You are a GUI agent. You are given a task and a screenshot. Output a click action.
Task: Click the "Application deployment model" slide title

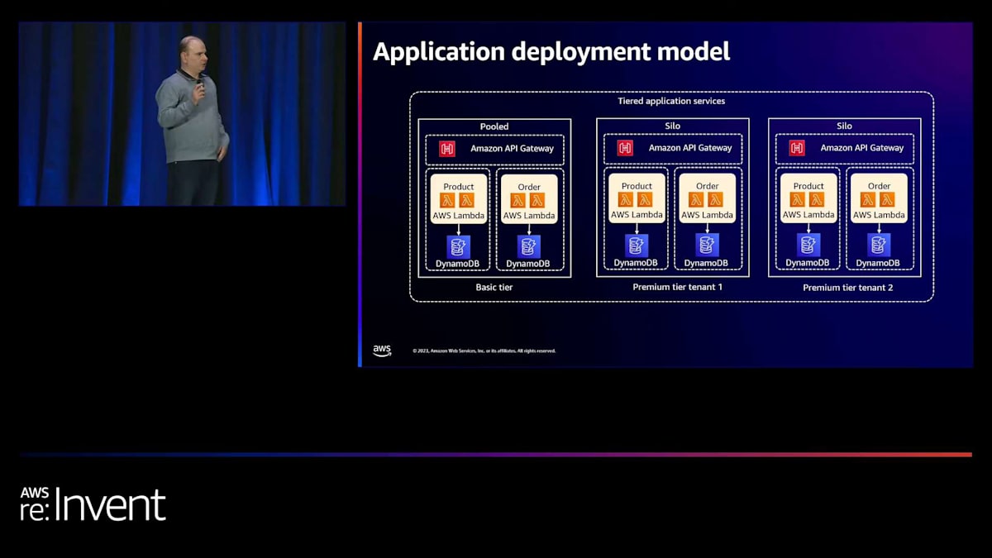coord(551,51)
